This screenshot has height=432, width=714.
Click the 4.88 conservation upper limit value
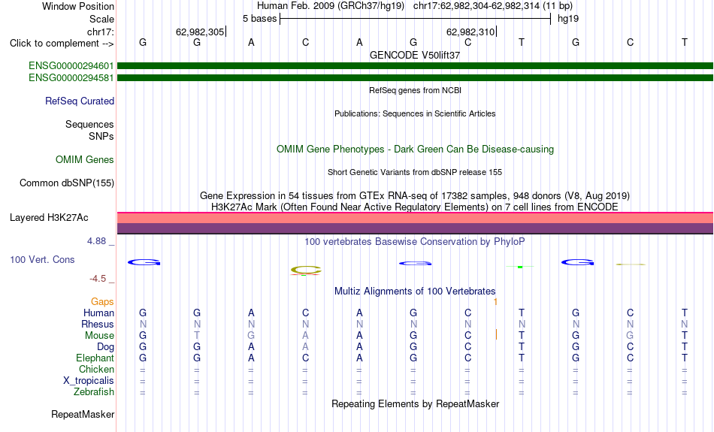click(96, 241)
